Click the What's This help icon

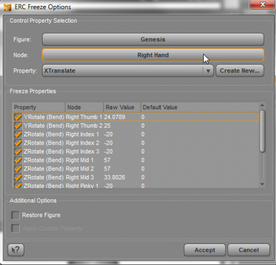click(16, 250)
